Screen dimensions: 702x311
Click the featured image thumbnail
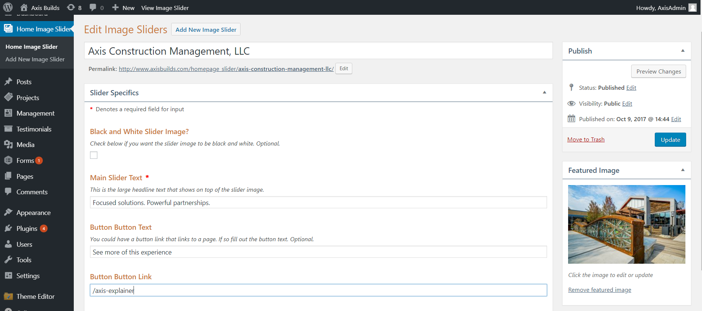coord(626,224)
